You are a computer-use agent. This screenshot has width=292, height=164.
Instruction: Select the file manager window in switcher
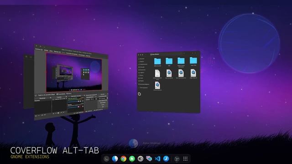(169, 82)
